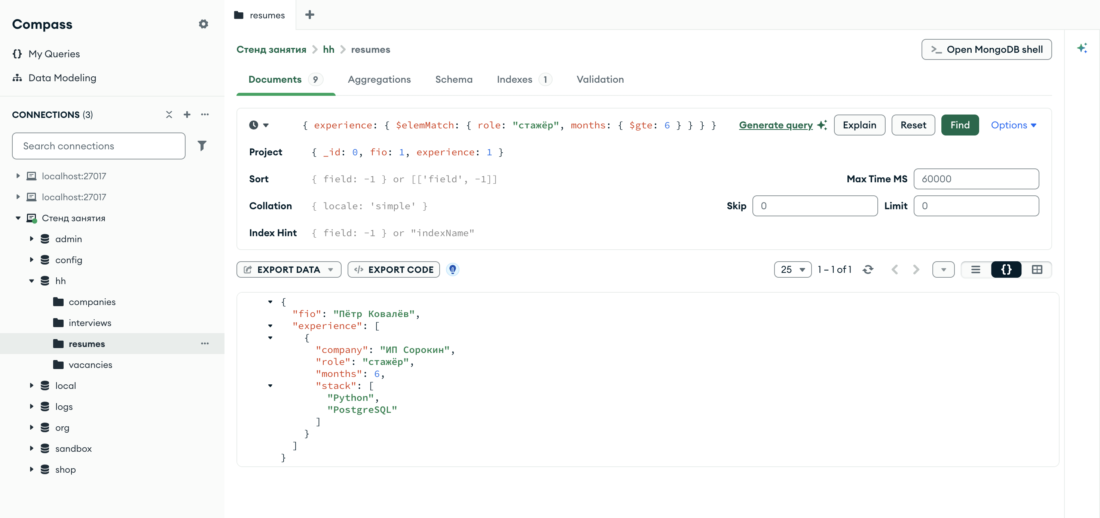Switch to list view
The height and width of the screenshot is (518, 1100).
[976, 269]
